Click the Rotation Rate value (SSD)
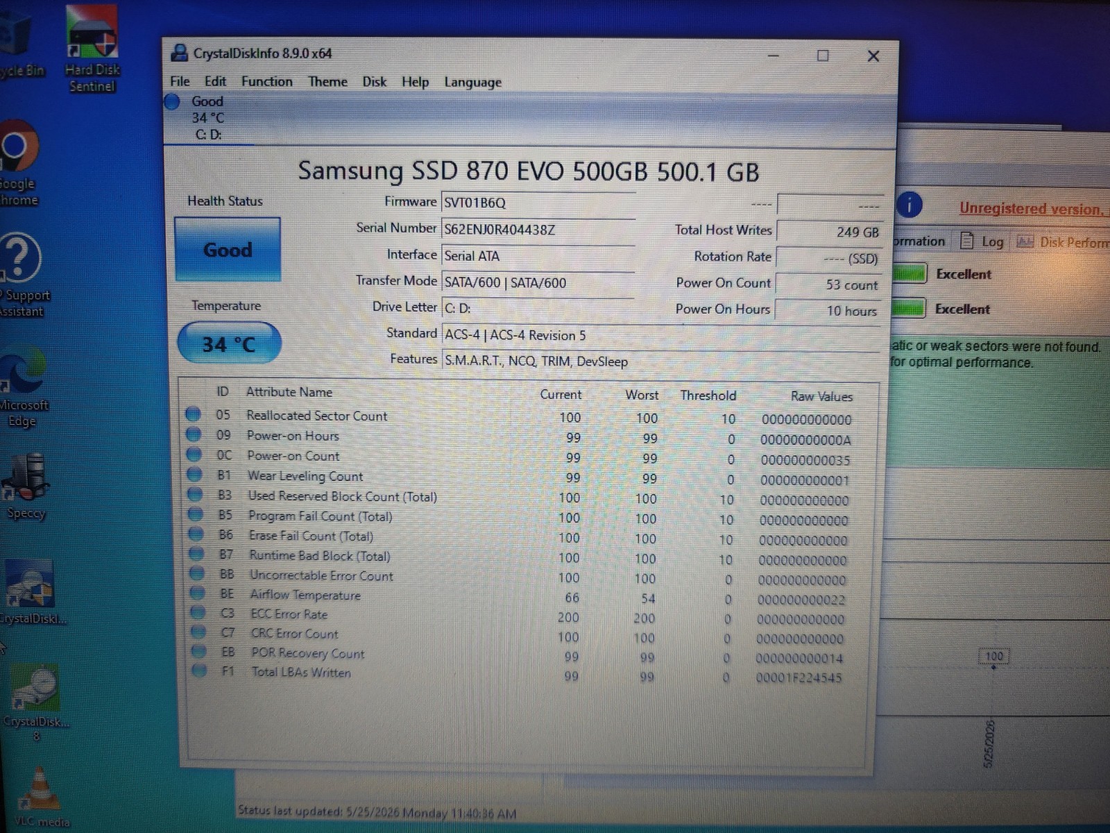The height and width of the screenshot is (833, 1110). pos(828,258)
